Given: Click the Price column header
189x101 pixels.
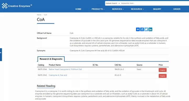Looking at the screenshot, I should [161, 65].
